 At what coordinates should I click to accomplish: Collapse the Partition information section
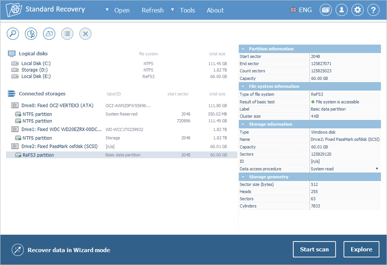coord(243,49)
